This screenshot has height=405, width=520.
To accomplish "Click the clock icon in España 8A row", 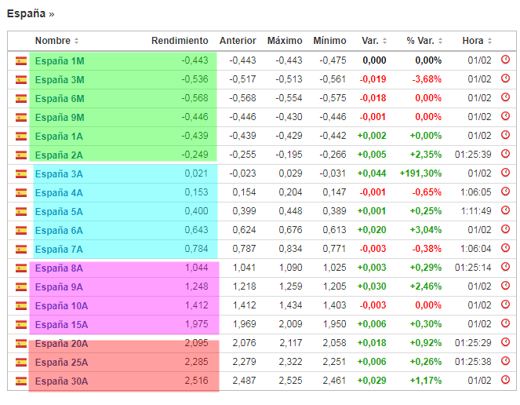I will pos(505,268).
